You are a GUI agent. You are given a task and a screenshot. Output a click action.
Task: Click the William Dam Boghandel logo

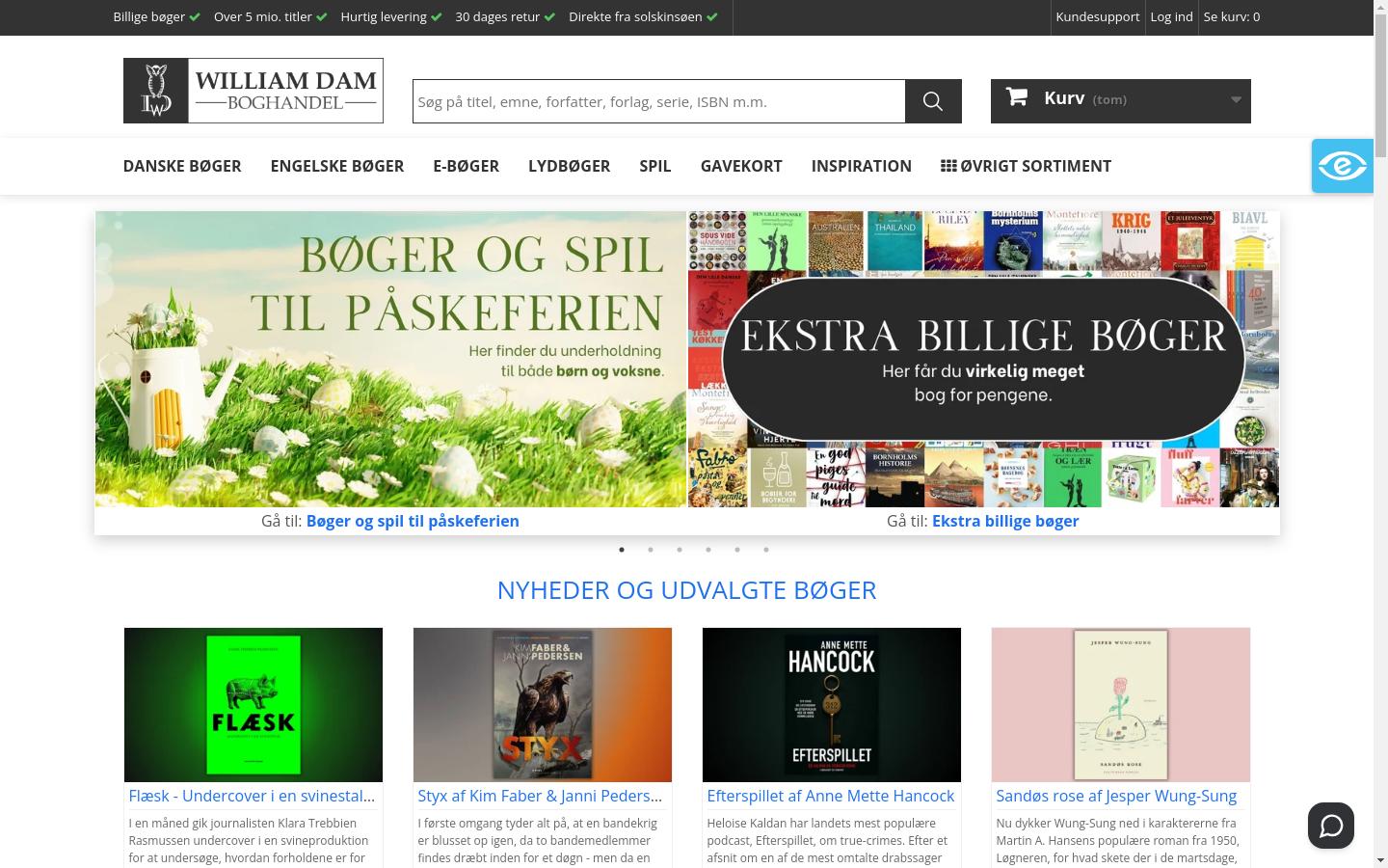254,91
